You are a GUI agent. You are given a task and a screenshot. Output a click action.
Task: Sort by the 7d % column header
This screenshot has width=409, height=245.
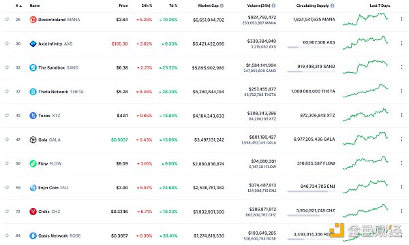(173, 5)
